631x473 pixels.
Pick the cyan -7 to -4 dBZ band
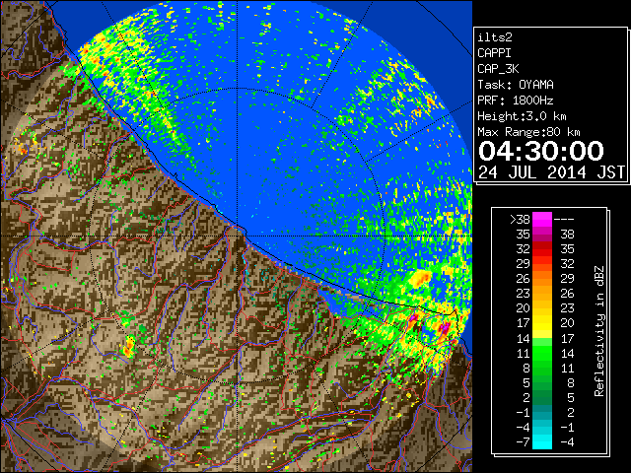[542, 441]
